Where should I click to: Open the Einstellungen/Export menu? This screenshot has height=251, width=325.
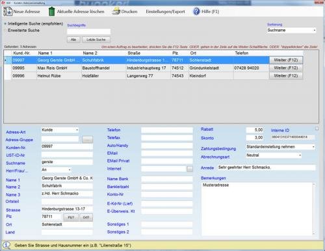point(165,12)
